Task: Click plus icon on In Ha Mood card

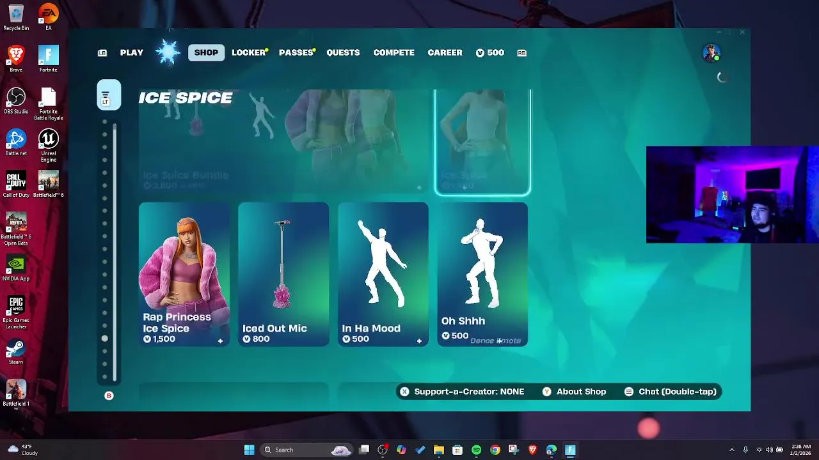Action: 419,341
